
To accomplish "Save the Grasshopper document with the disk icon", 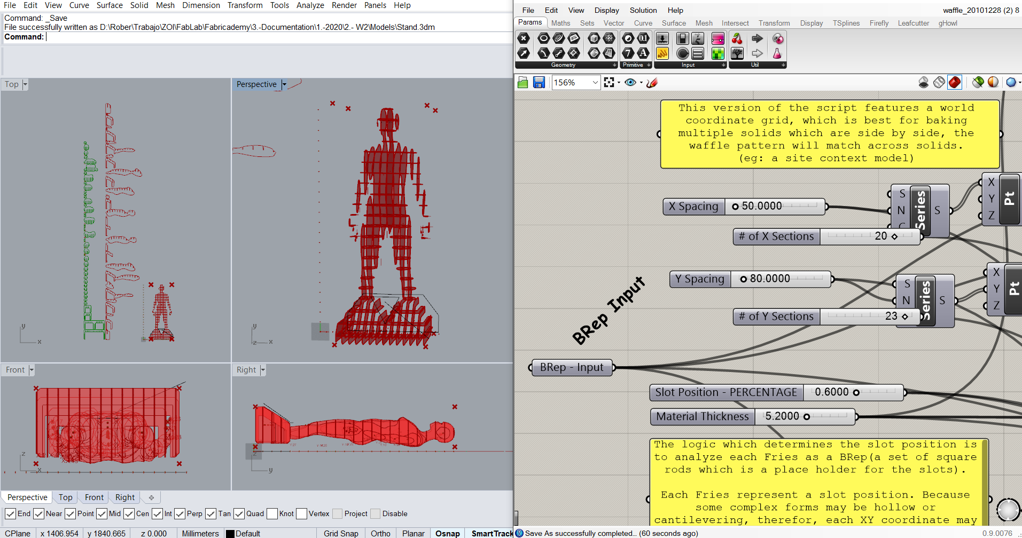I will coord(539,82).
